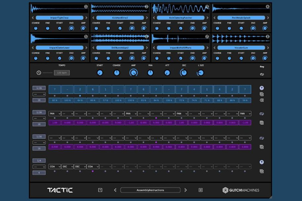Image resolution: width=302 pixels, height=201 pixels.
Task: Load next sample after DrillBurstAdapt2
Action: (x=147, y=48)
